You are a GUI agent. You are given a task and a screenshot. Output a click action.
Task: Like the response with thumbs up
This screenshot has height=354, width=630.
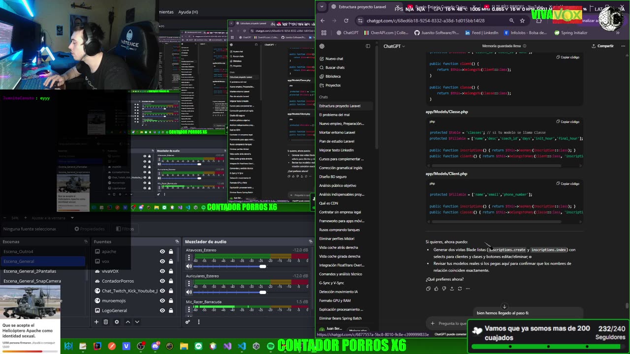point(436,289)
